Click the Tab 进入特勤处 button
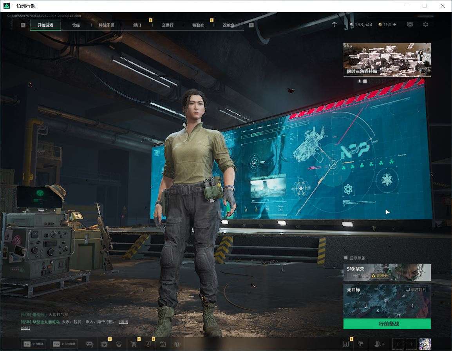 pyautogui.click(x=64, y=344)
